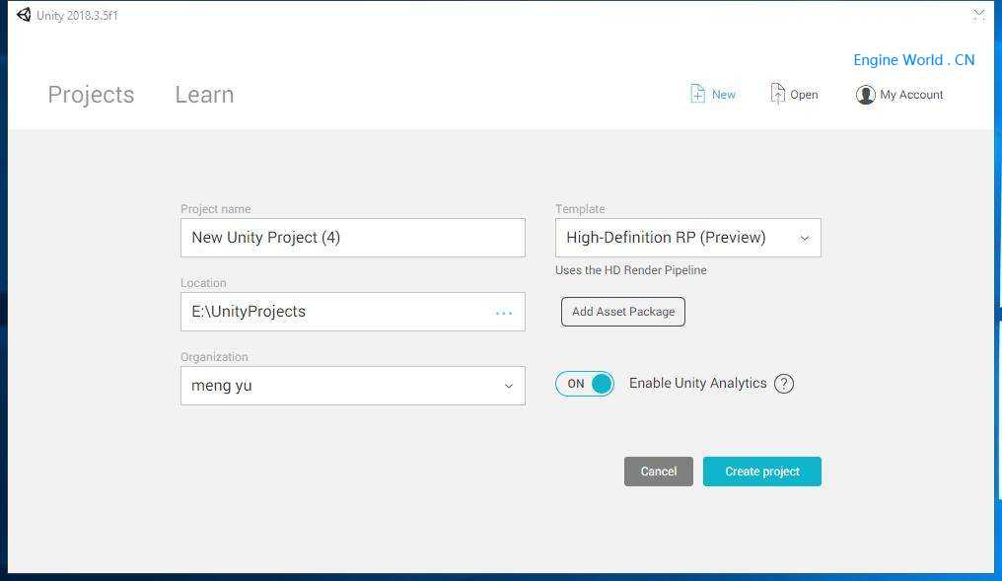Click the Create project button
The width and height of the screenshot is (1002, 581).
[x=761, y=472]
